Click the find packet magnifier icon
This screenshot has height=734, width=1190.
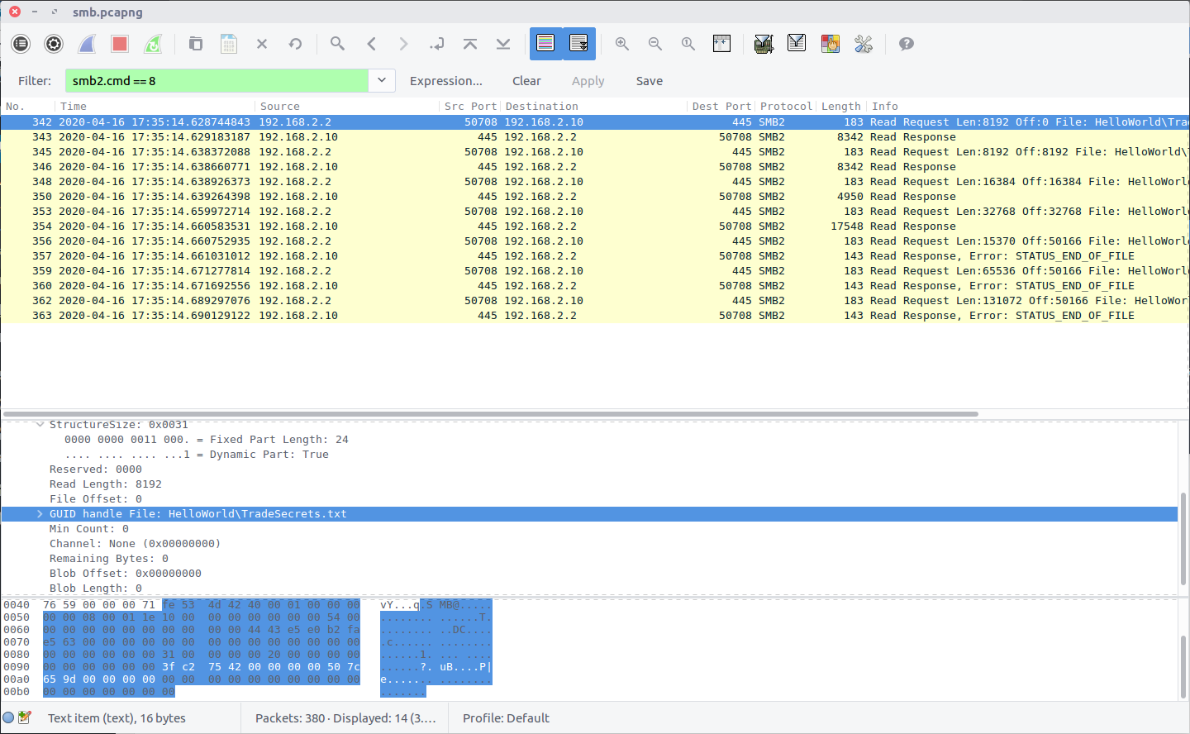(x=337, y=44)
